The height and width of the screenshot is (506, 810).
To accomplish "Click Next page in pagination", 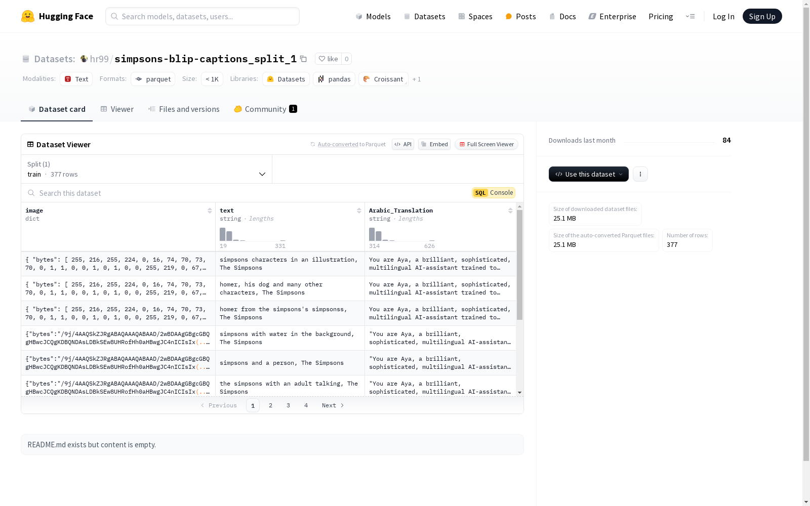I will point(333,405).
